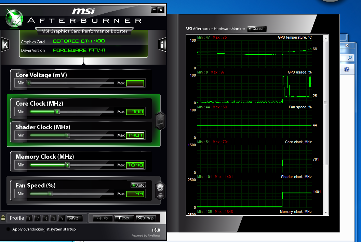Open the fan User Define gear button

160,191
